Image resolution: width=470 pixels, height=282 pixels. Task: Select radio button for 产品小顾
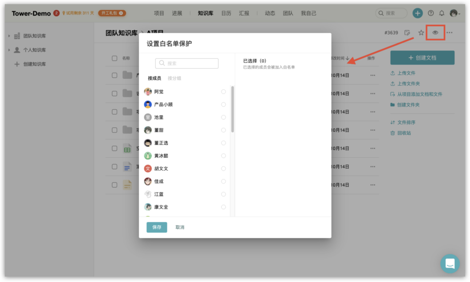[224, 105]
